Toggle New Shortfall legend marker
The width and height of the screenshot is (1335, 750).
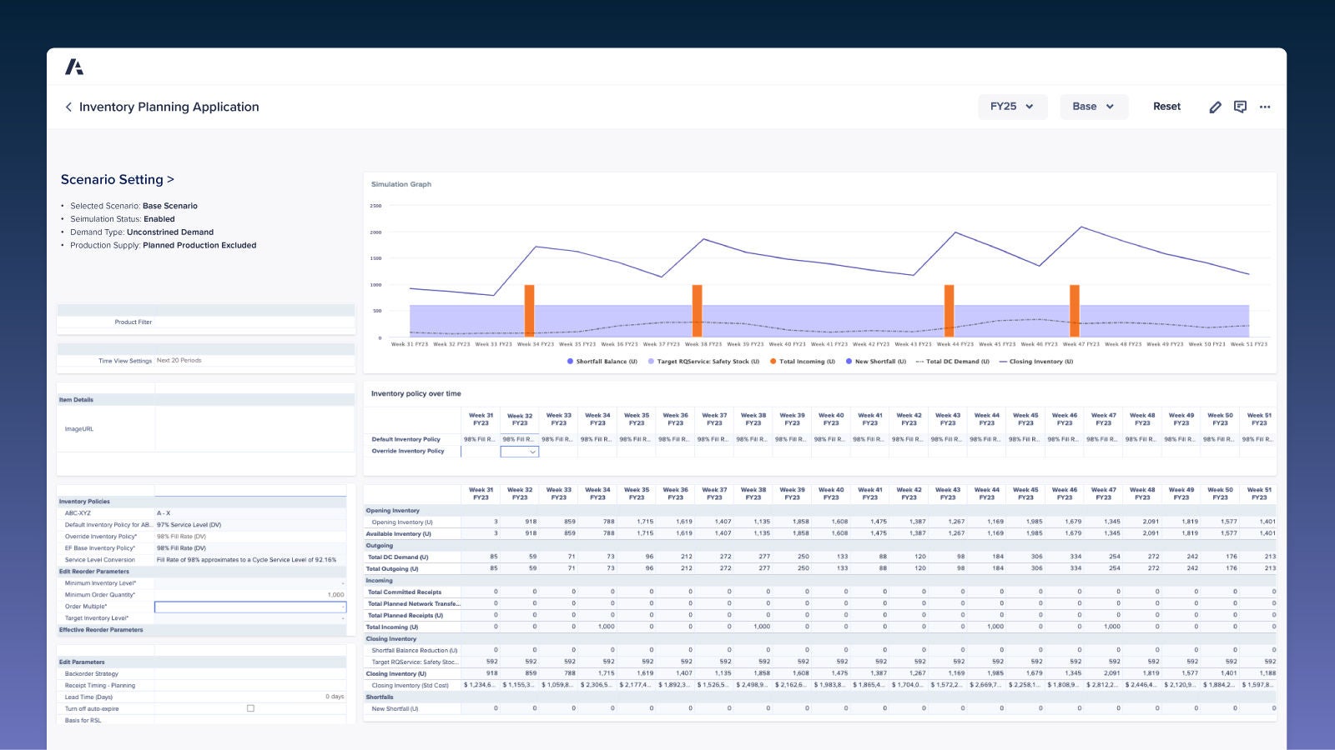click(x=849, y=362)
